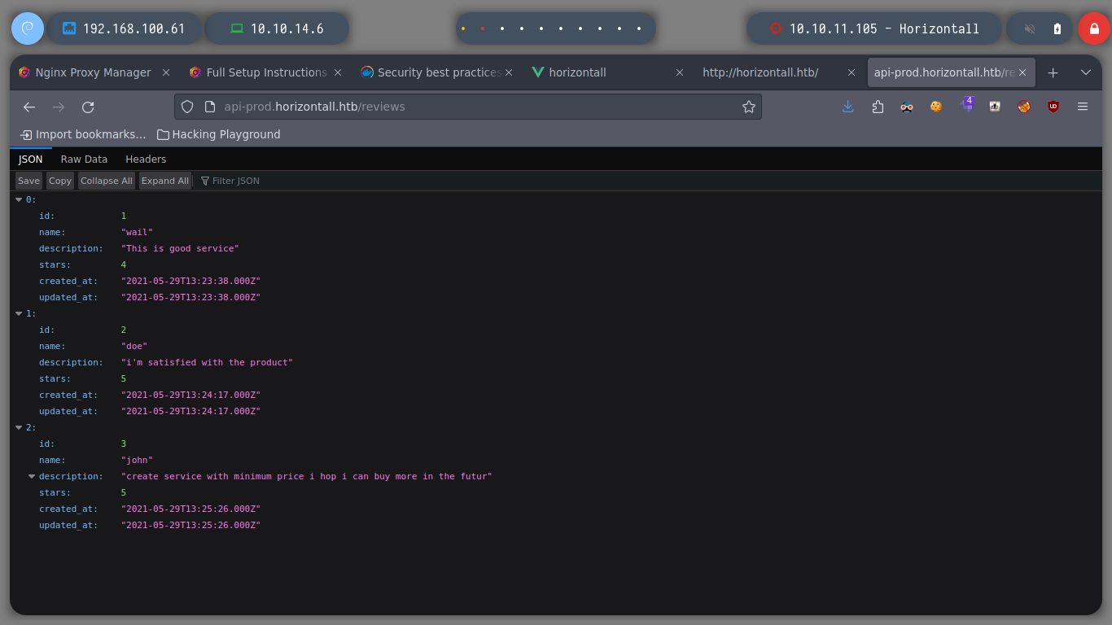Close the Full Setup Instructions tab
1112x625 pixels.
tap(338, 72)
